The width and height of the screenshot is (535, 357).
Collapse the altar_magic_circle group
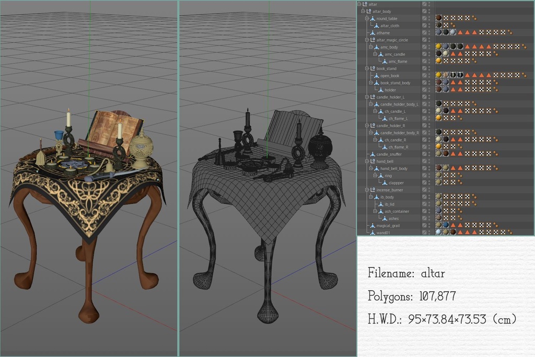point(367,40)
